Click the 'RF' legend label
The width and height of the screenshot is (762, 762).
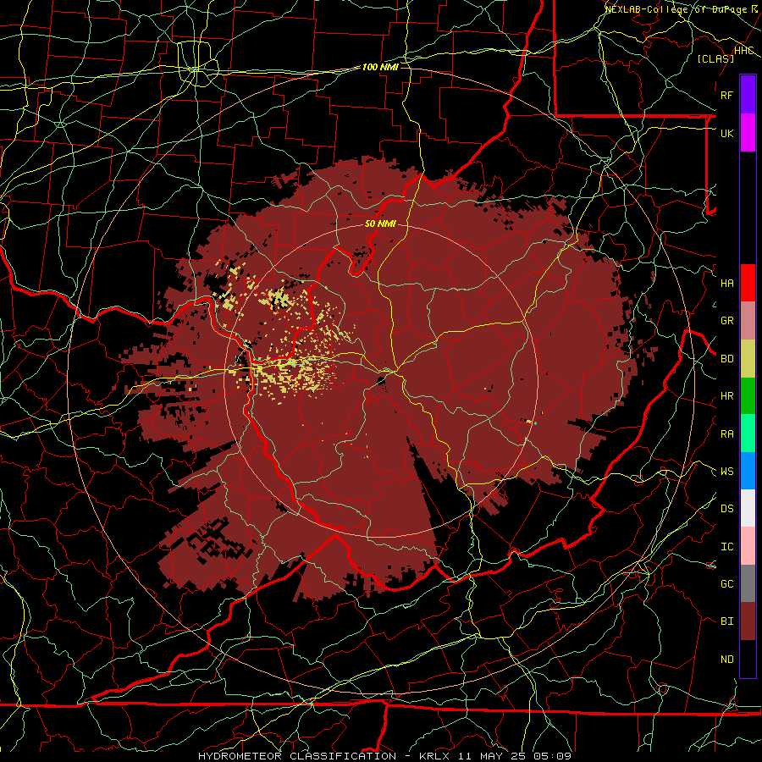(726, 95)
